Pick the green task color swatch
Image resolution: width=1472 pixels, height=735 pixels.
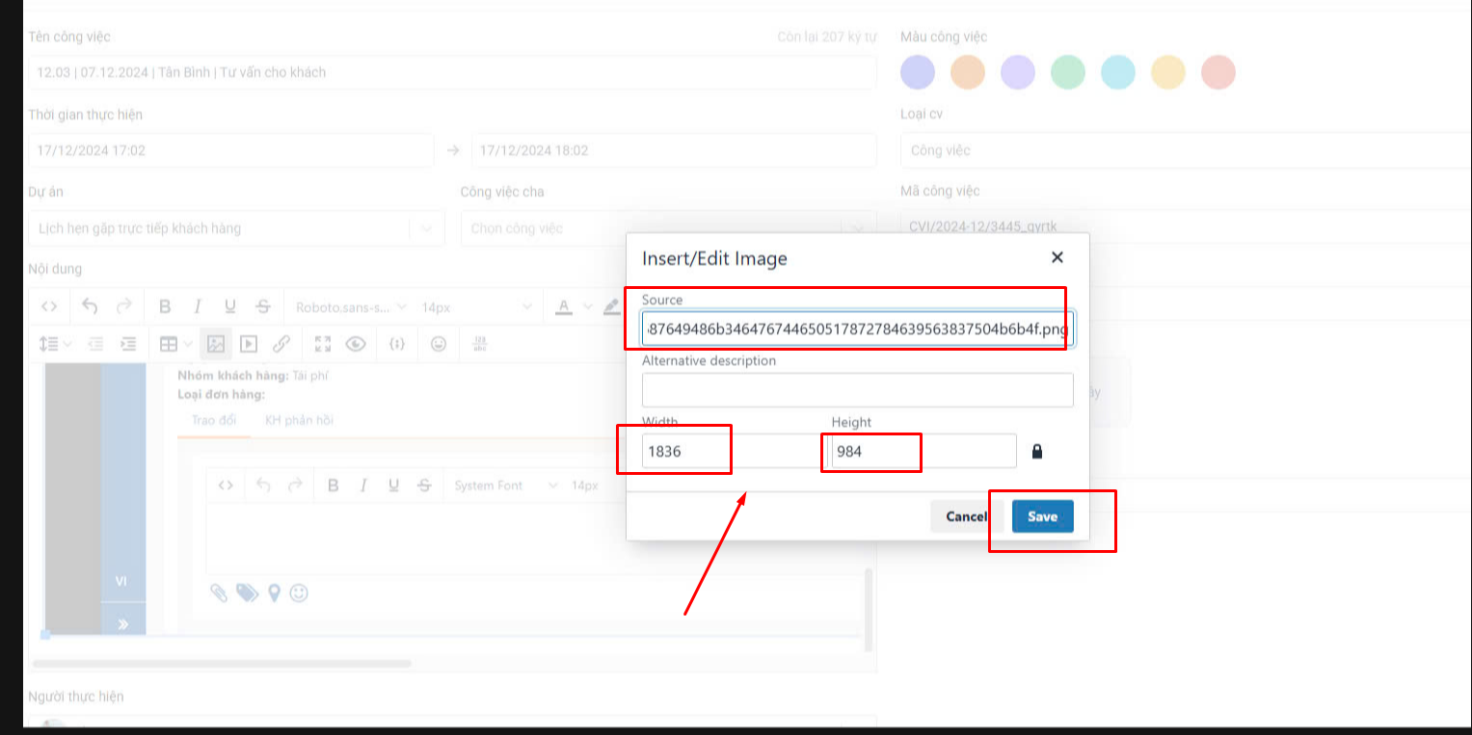[1068, 72]
